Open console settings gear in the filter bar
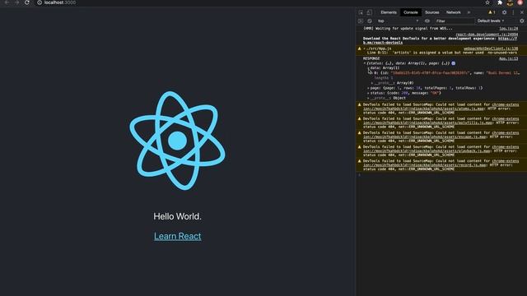This screenshot has width=527, height=296. coord(521,21)
